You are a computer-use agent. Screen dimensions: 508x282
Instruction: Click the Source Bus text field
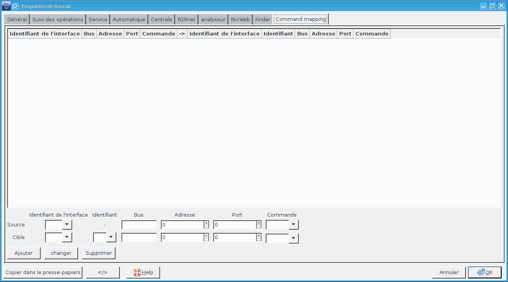[139, 225]
